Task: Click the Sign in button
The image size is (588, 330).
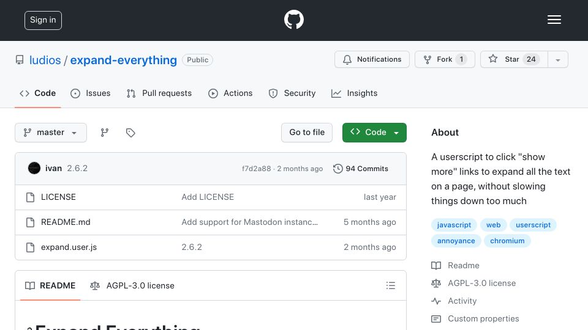Action: (43, 20)
